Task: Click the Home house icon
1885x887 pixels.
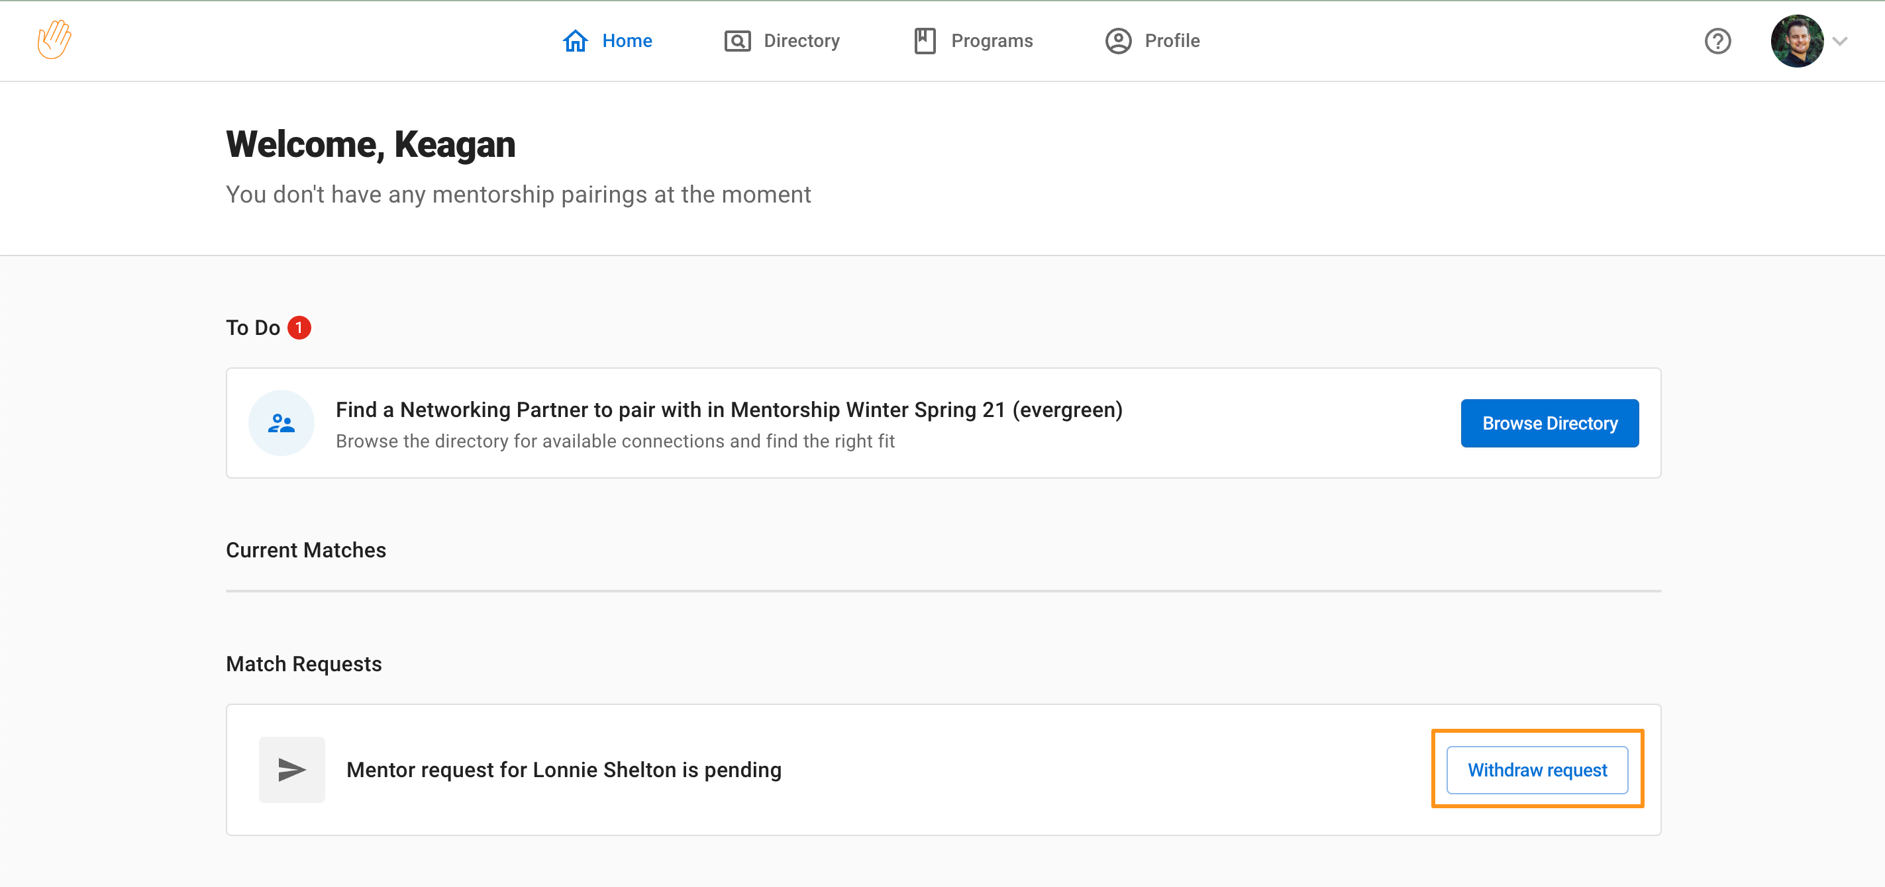Action: pos(575,41)
